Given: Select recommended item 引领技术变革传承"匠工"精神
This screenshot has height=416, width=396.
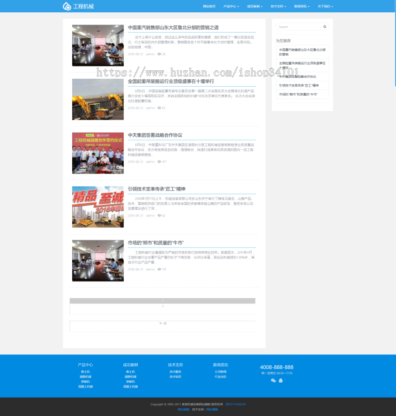Looking at the screenshot, I should click(x=302, y=85).
